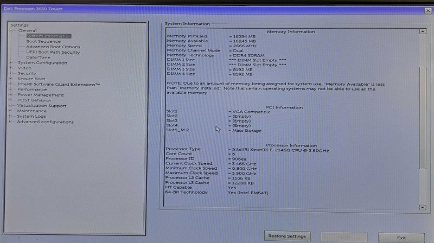Select the Maintenance category label
This screenshot has height=243, width=434.
coord(32,111)
